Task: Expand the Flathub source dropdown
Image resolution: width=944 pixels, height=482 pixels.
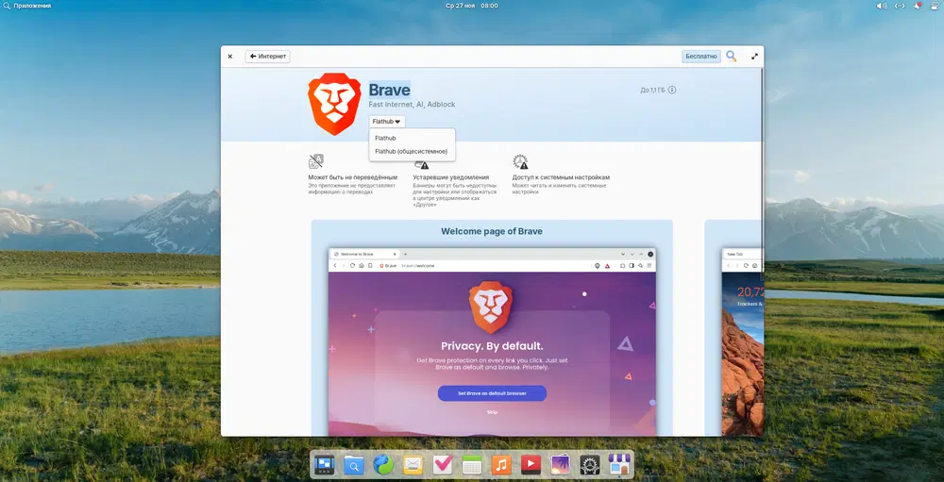Action: (x=386, y=122)
